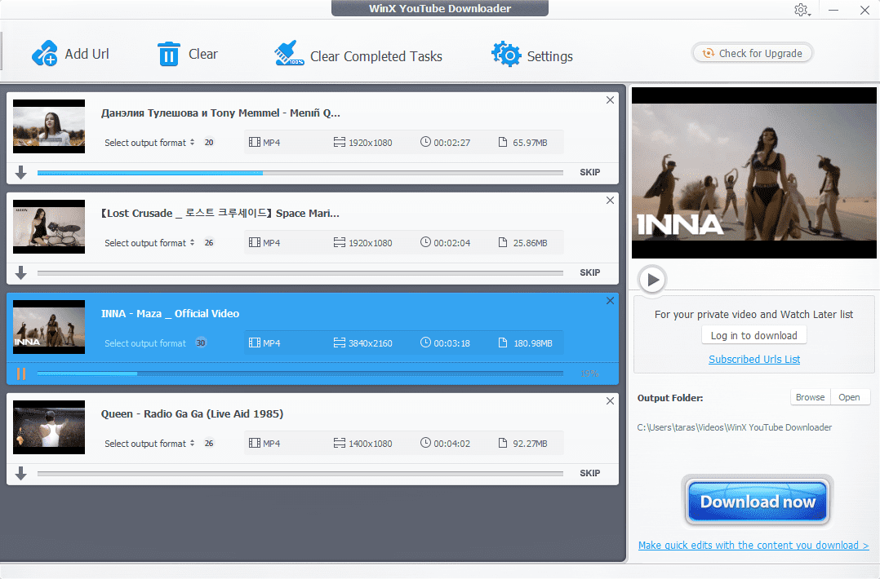Click the Check for Upgrade button
880x579 pixels.
point(752,53)
